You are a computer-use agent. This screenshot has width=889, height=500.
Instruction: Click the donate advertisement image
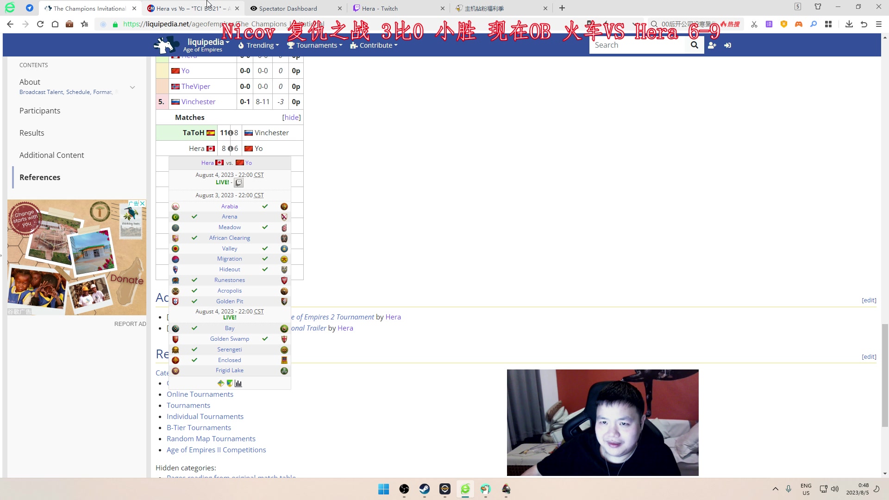click(x=77, y=257)
